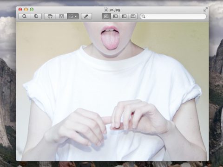
Task: Switch to Table of Contents view
Action: (x=124, y=16)
